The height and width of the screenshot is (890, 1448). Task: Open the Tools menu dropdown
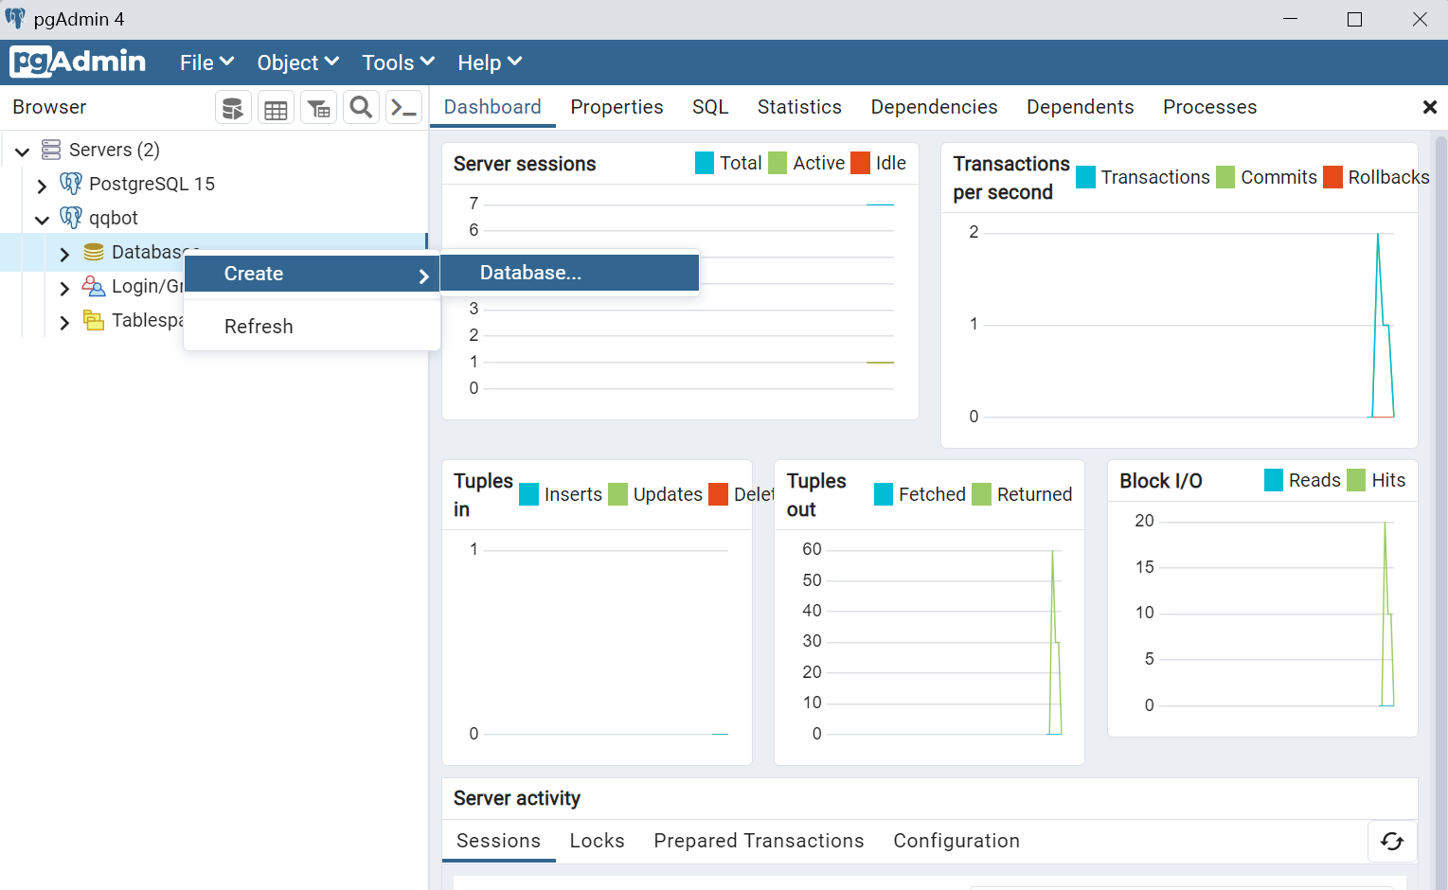click(398, 62)
